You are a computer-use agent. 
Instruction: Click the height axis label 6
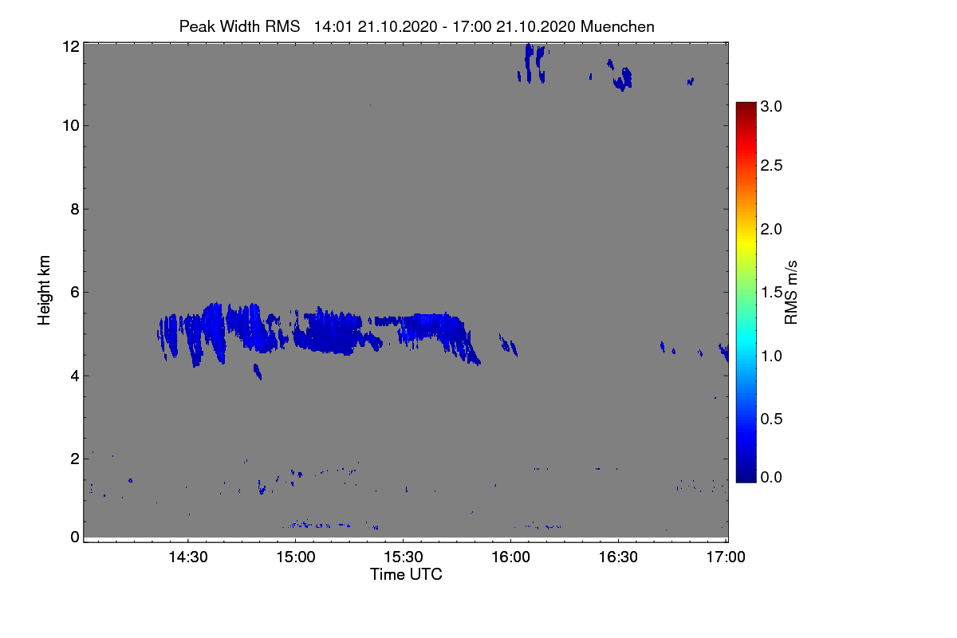[x=74, y=292]
